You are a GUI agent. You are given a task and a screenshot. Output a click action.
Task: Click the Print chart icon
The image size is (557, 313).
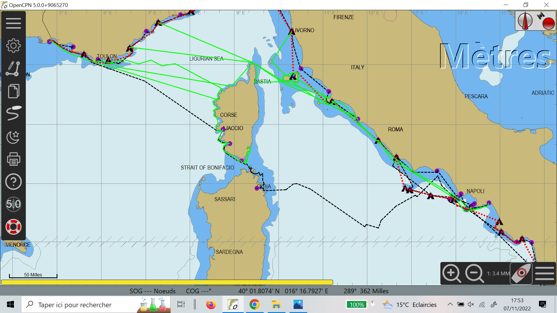pyautogui.click(x=13, y=159)
